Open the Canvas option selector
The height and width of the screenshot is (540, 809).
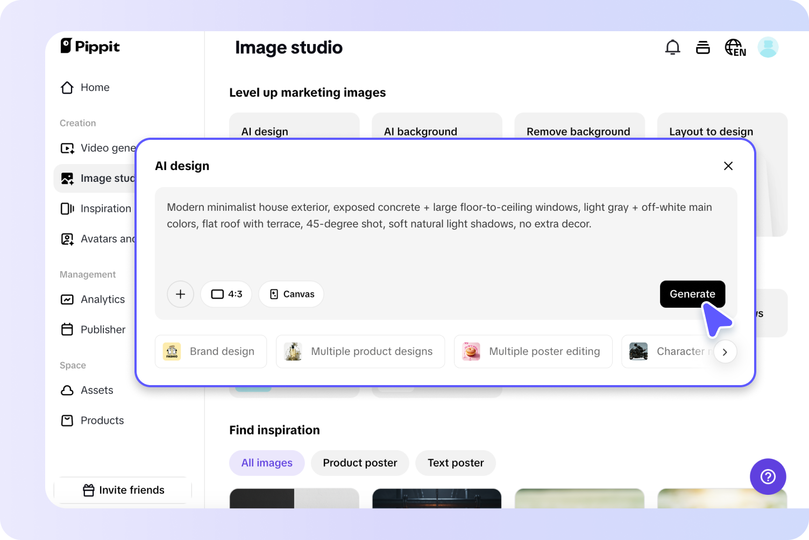click(x=291, y=294)
